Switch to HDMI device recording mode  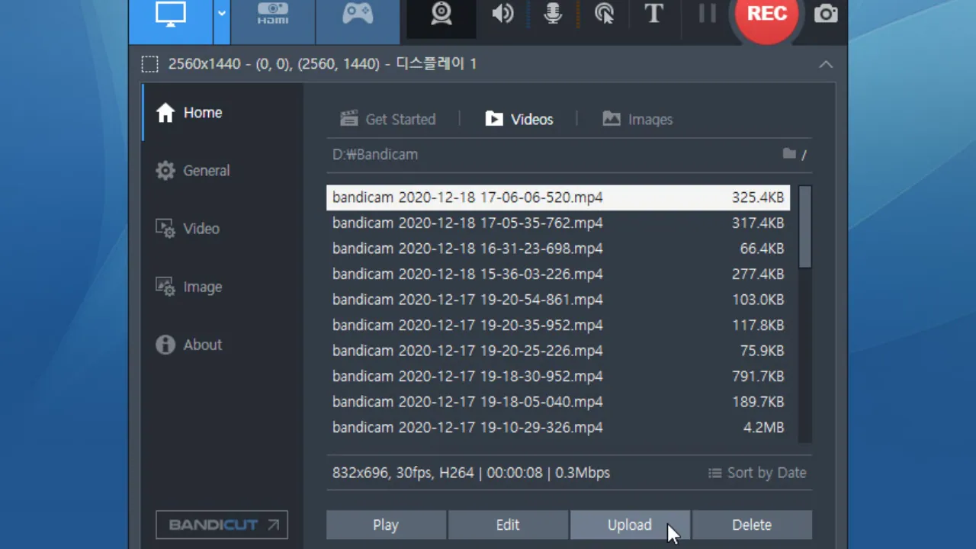click(x=273, y=15)
